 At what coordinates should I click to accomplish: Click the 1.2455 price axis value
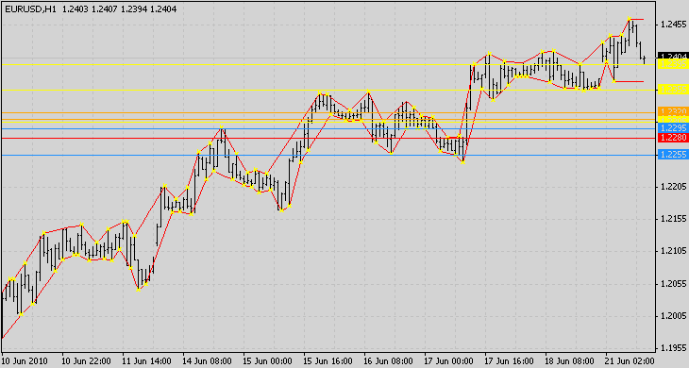[x=674, y=25]
